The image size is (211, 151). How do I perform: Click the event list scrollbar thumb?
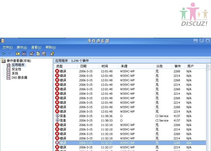click(x=208, y=69)
